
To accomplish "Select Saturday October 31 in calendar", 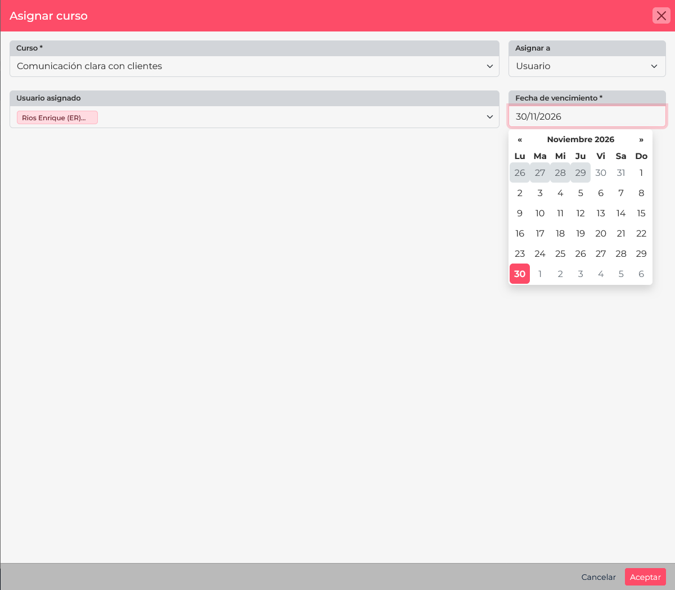I will (621, 173).
